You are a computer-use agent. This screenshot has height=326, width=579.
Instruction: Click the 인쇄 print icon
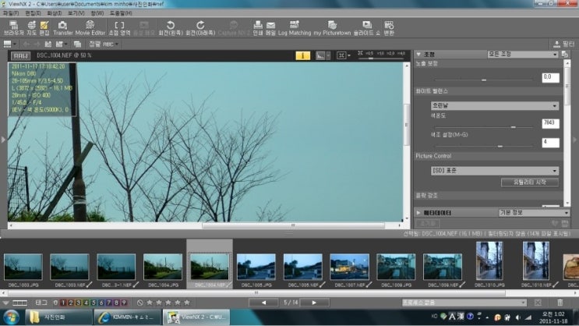click(x=257, y=27)
